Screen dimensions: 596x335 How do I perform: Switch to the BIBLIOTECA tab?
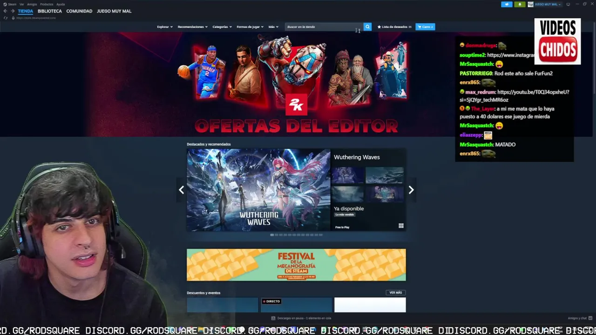coord(50,11)
